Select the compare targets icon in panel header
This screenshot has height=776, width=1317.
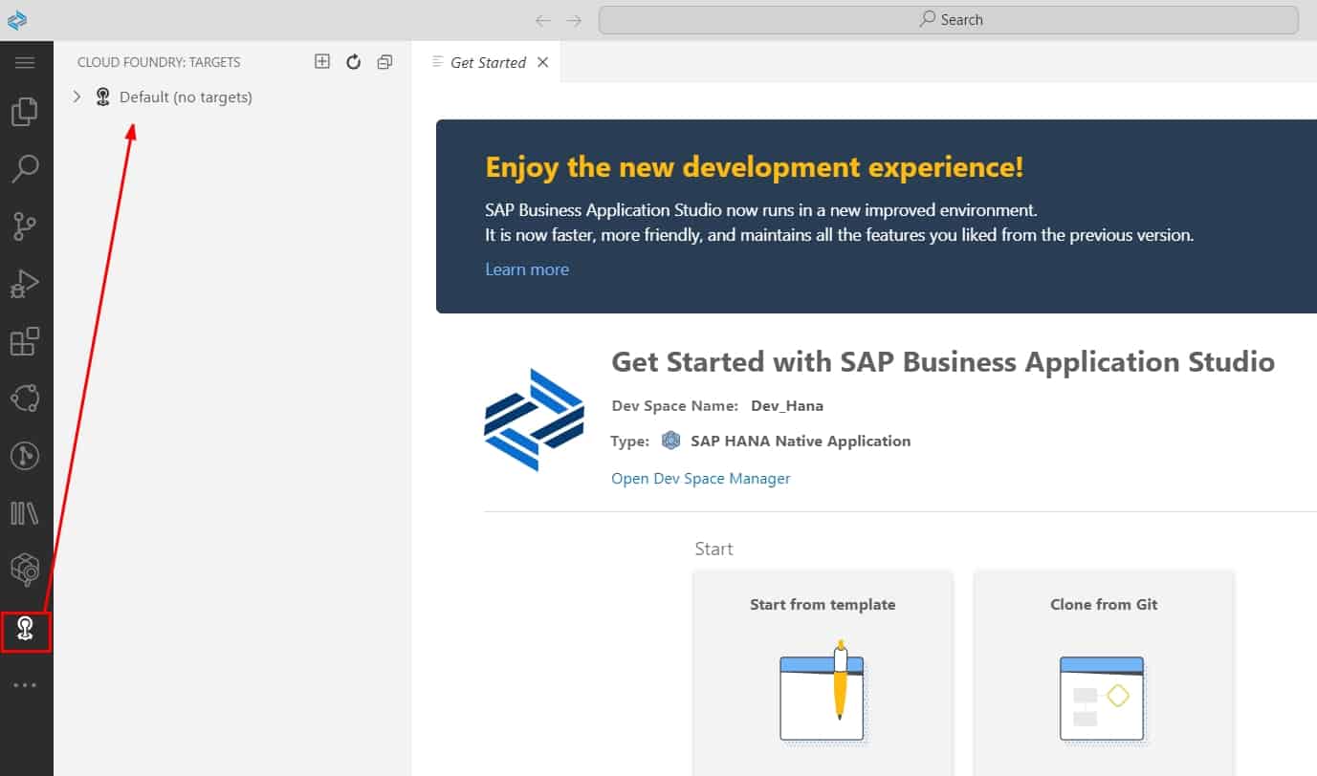[x=384, y=61]
